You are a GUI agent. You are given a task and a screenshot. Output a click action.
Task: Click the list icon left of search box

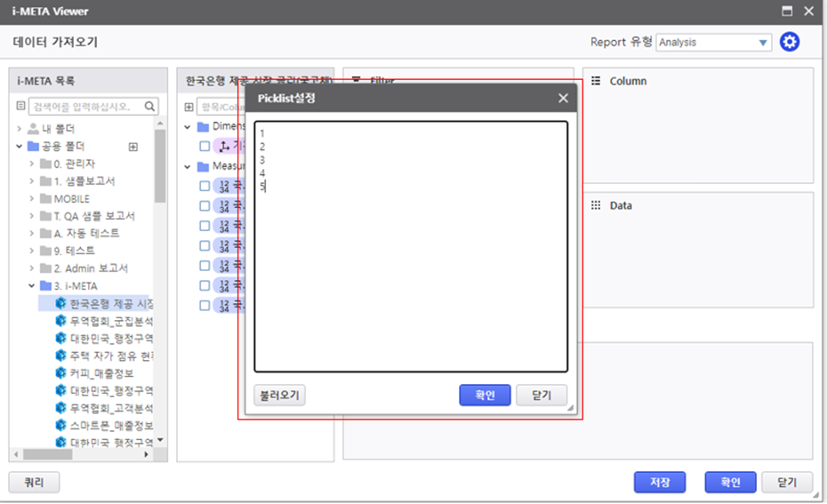(21, 107)
